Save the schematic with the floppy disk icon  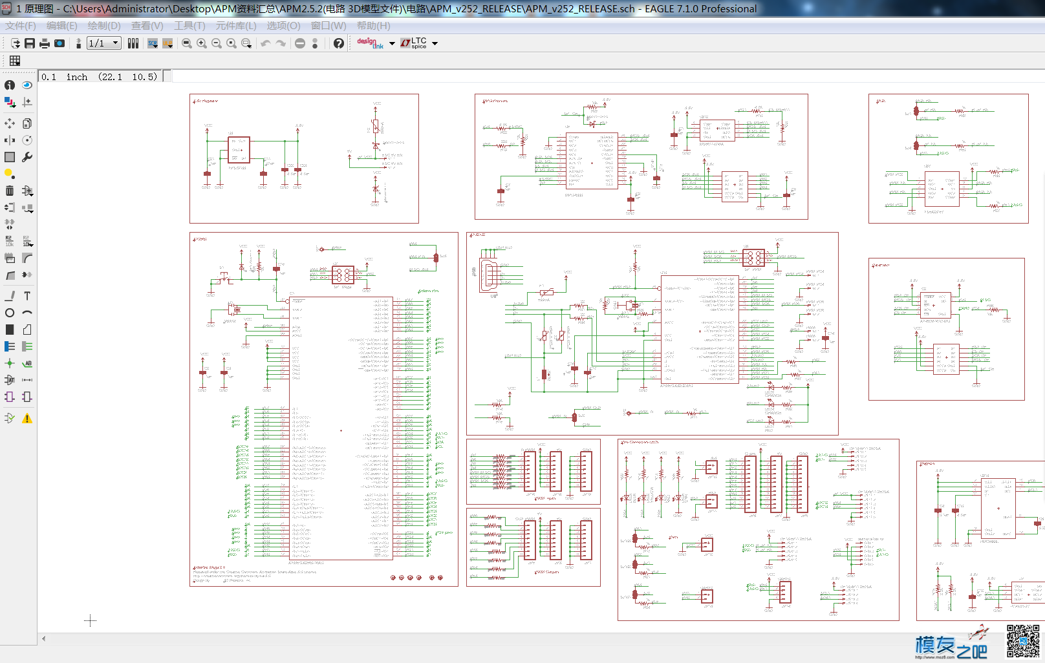30,43
